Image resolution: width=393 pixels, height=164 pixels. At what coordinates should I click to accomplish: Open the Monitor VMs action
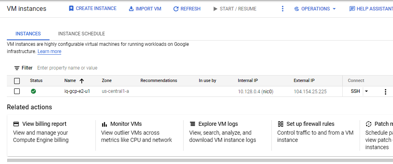tap(126, 124)
